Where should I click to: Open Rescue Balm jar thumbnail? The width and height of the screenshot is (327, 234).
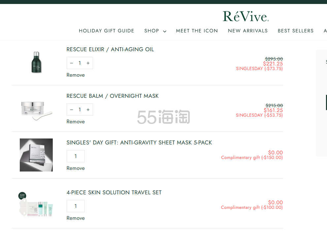pos(36,109)
